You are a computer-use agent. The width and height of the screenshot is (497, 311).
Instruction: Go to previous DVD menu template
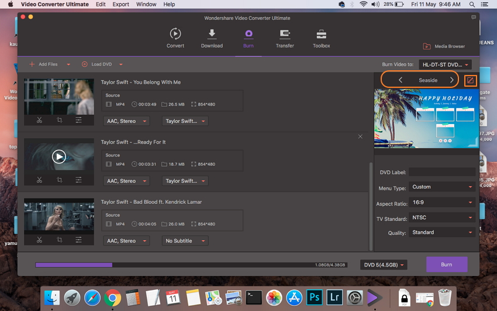point(401,80)
